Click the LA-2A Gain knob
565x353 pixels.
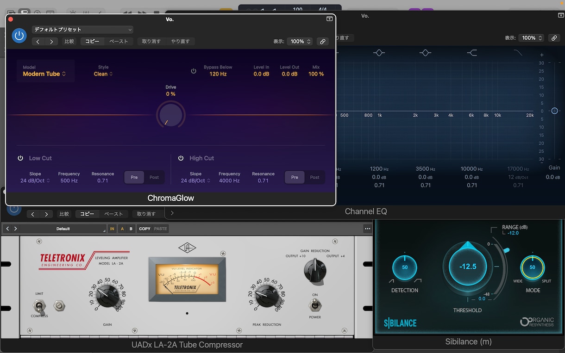pyautogui.click(x=107, y=297)
